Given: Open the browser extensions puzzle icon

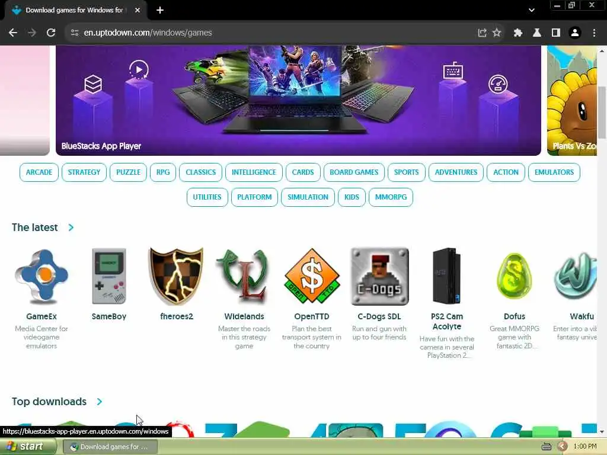Looking at the screenshot, I should click(x=517, y=33).
